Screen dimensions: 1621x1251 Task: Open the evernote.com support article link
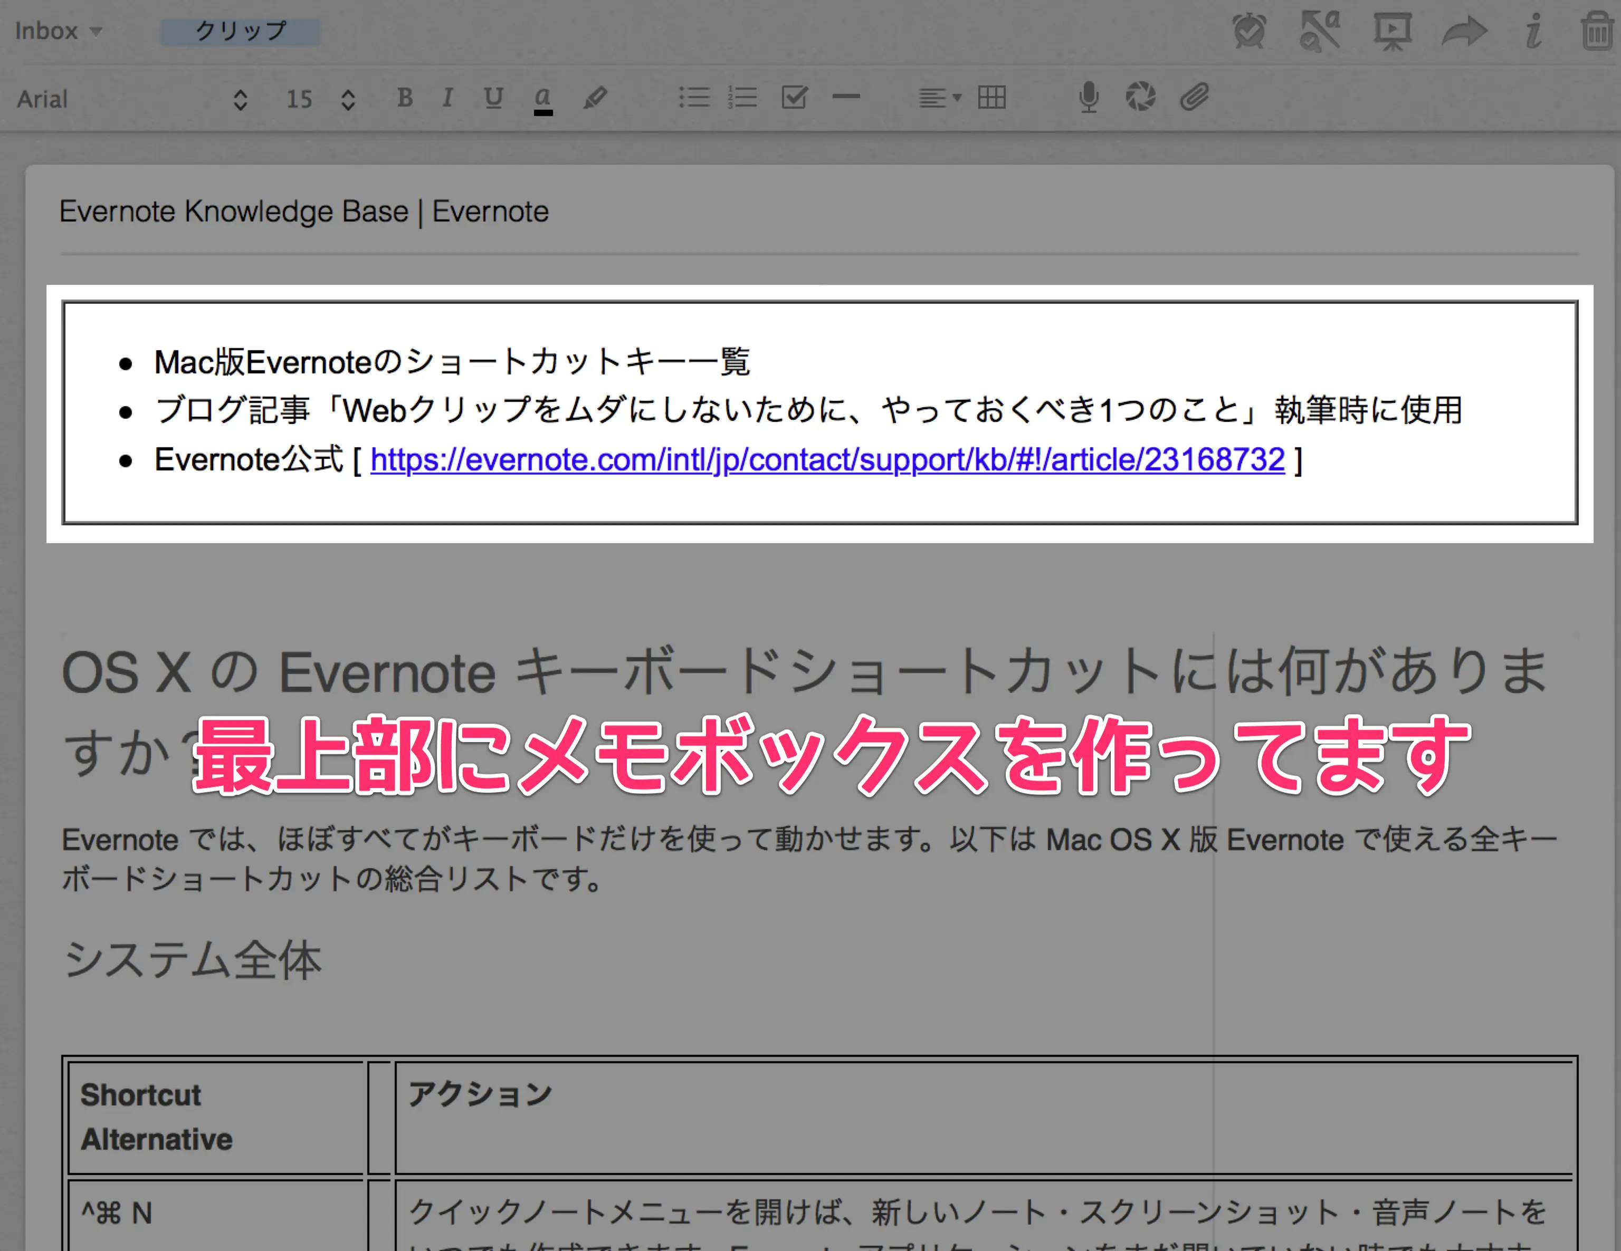click(x=827, y=460)
